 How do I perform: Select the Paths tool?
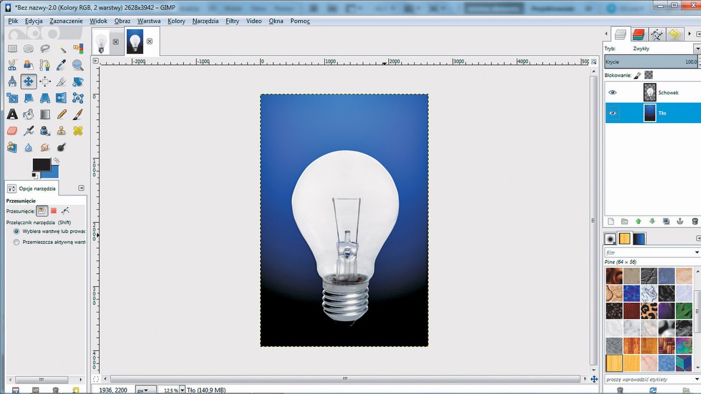click(45, 66)
